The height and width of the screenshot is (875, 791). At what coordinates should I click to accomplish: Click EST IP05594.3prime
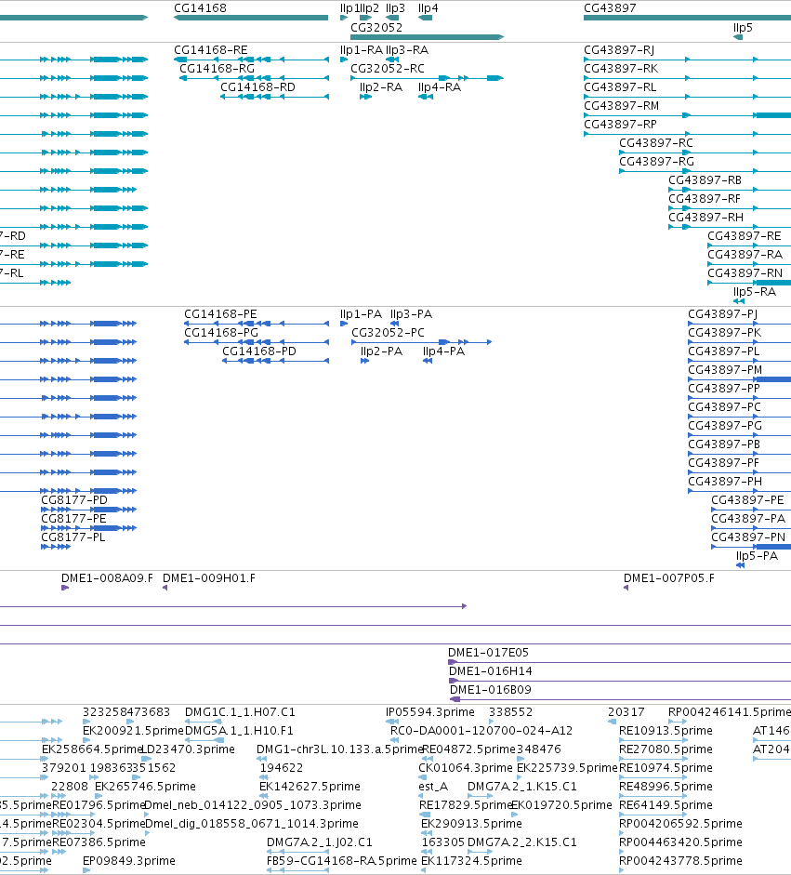coord(430,712)
